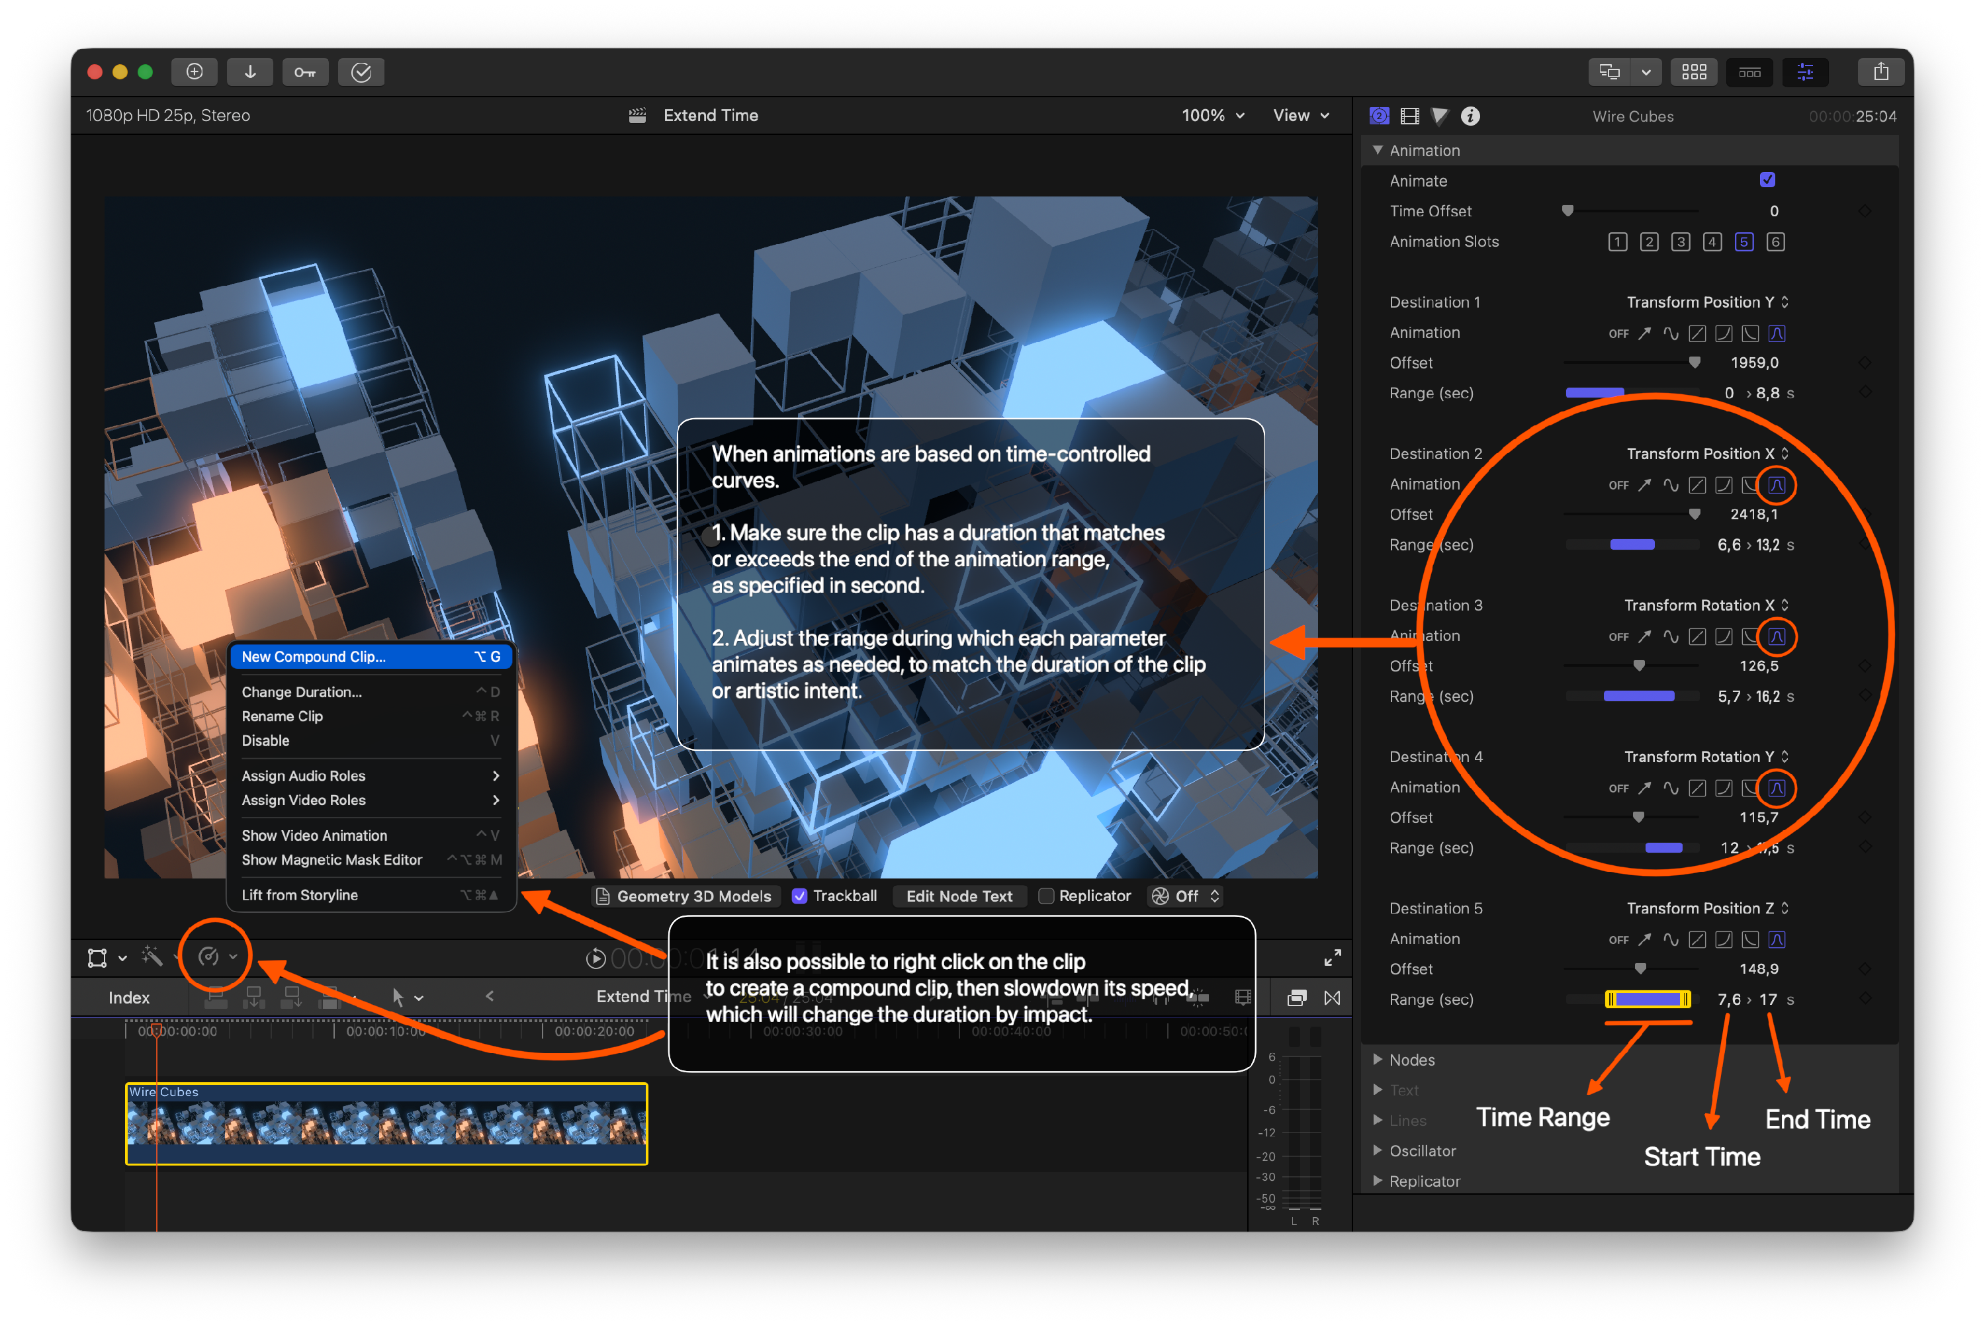The width and height of the screenshot is (1985, 1325).
Task: Click the clapperboard icon beside Extend Time
Action: (x=637, y=116)
